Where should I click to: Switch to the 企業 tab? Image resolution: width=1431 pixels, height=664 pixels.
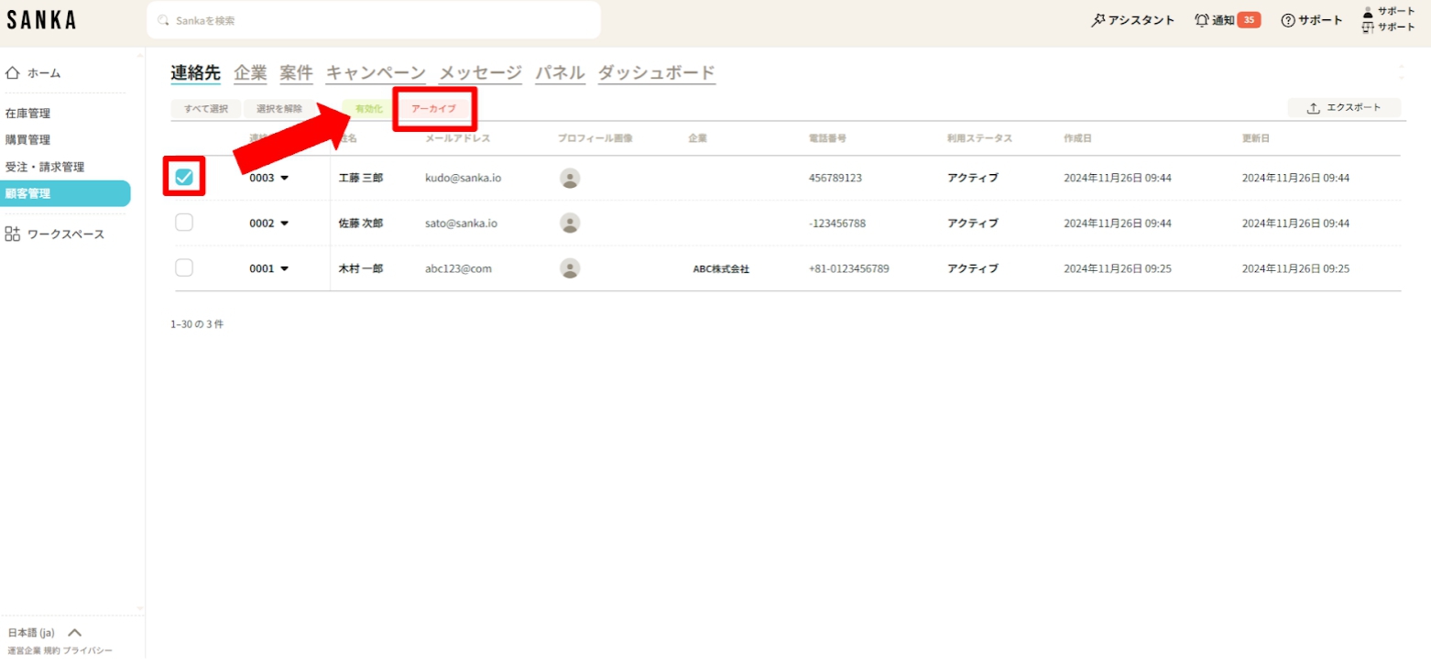[250, 73]
